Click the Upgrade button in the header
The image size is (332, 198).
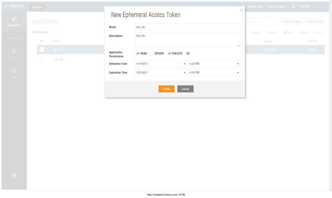(x=37, y=7)
